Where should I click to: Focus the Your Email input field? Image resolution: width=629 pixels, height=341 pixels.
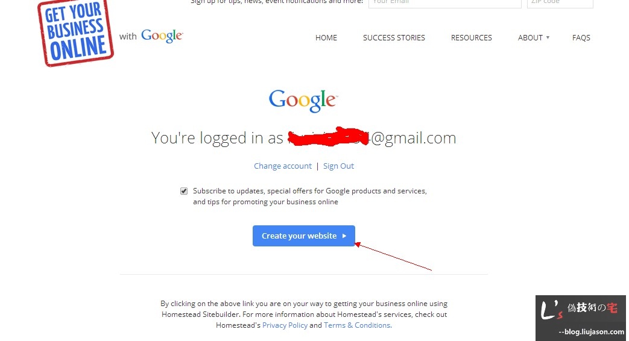(x=445, y=3)
